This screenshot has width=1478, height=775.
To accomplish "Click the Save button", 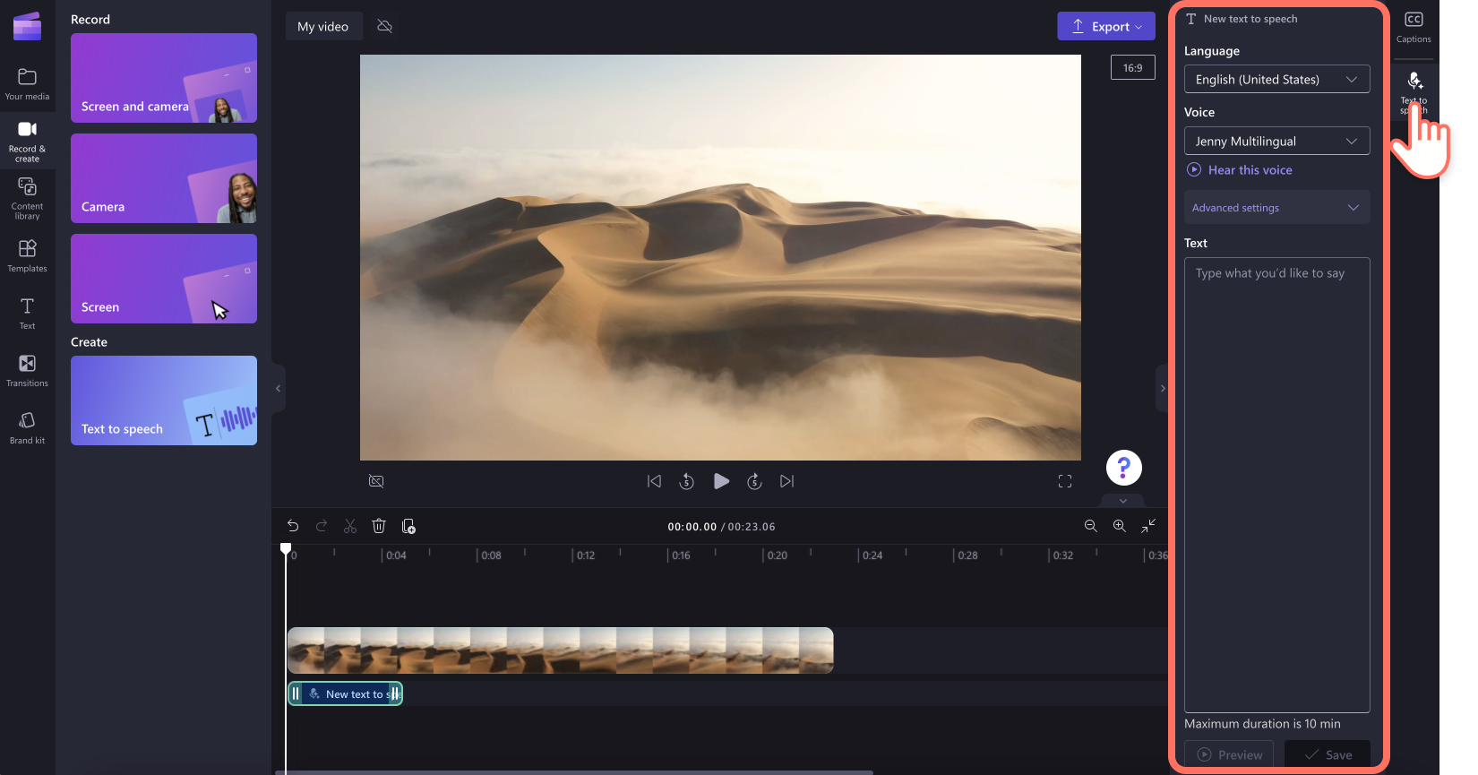I will [1328, 754].
